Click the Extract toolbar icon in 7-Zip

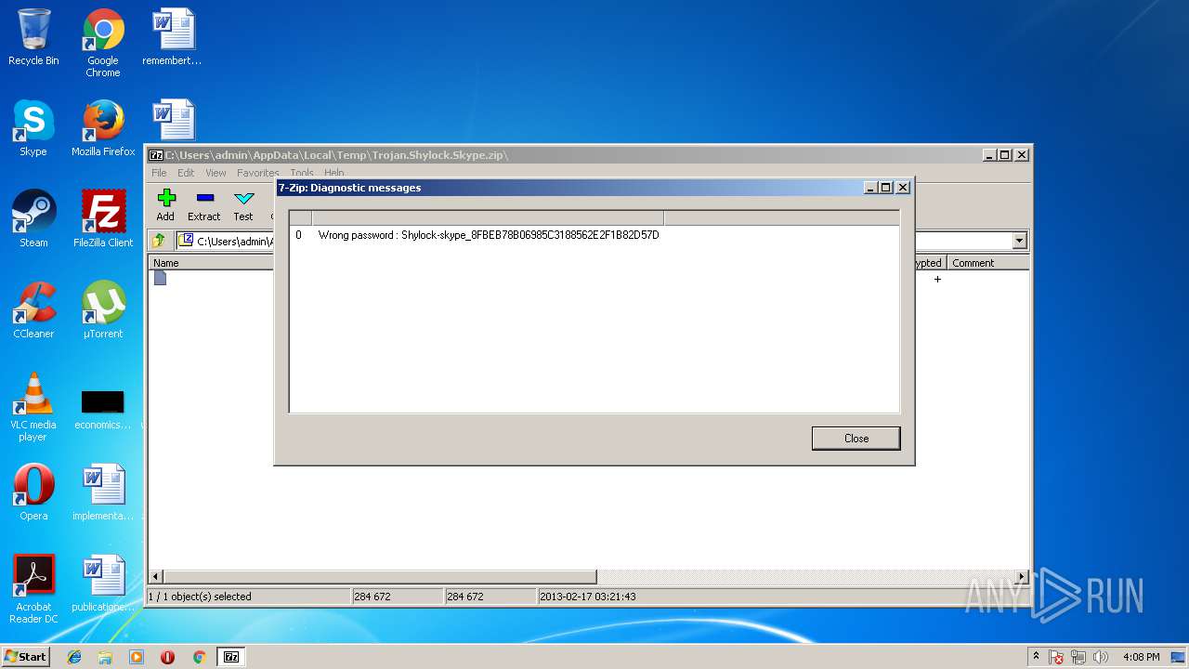point(204,205)
